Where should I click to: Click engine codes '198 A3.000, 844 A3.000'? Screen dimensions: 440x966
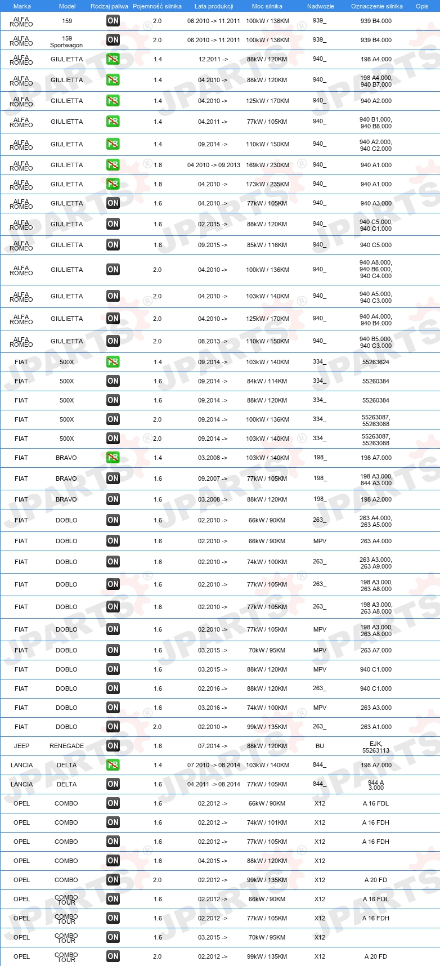(376, 480)
